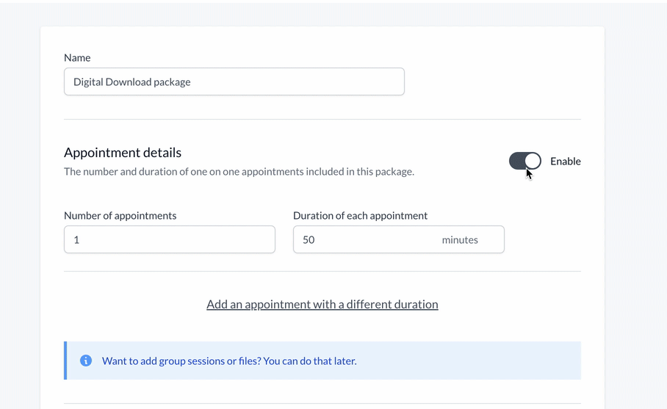Place cursor in Digital Download package text

tap(132, 82)
